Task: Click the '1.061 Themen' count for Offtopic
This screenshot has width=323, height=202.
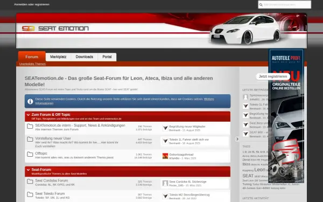Action: click(x=144, y=155)
